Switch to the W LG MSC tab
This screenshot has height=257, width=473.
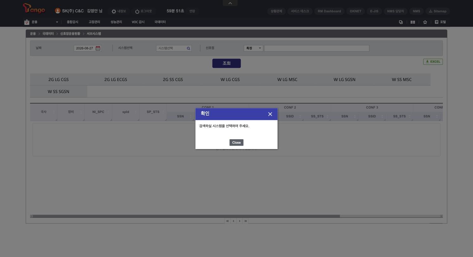coord(287,79)
